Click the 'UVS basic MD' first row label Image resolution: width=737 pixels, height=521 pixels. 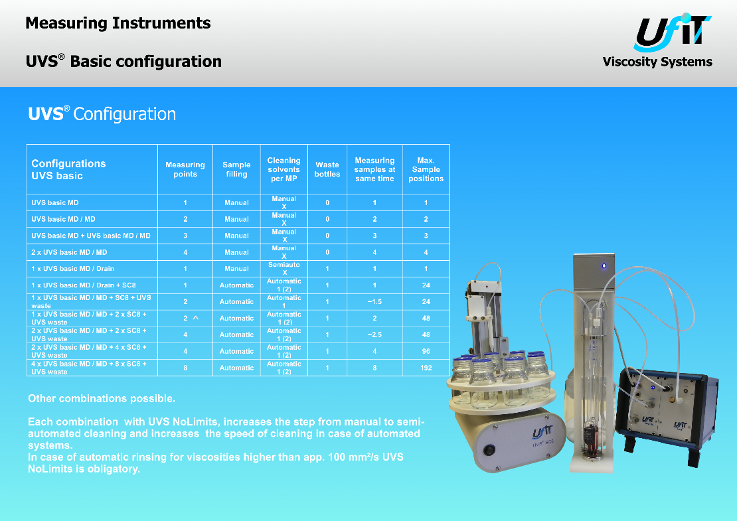(55, 202)
